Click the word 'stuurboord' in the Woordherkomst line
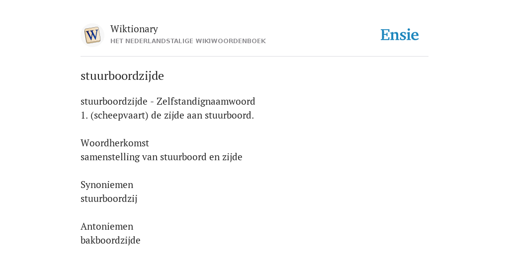 183,157
